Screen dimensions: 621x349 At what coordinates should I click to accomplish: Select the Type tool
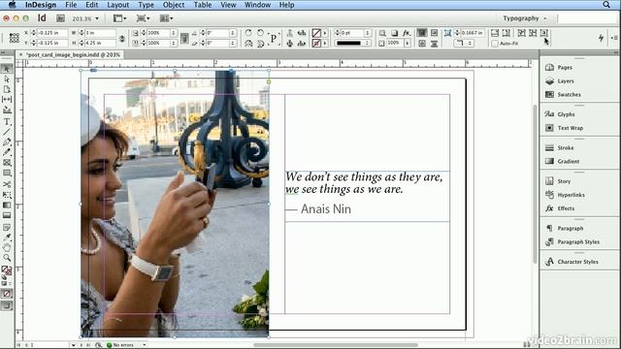(7, 122)
